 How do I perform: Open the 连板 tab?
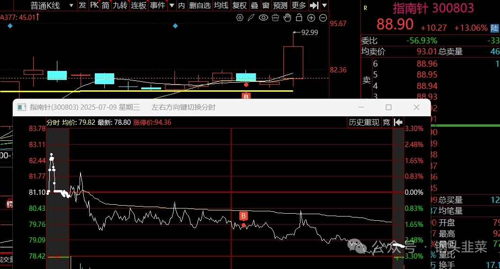click(138, 5)
